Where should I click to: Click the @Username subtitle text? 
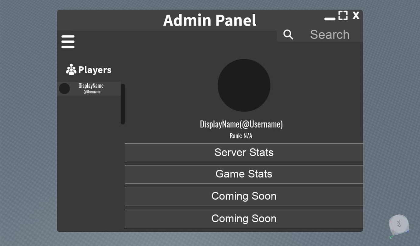tap(92, 92)
